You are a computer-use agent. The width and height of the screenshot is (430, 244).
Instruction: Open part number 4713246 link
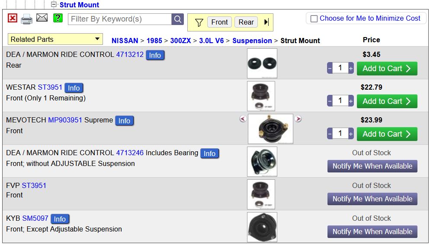click(130, 153)
